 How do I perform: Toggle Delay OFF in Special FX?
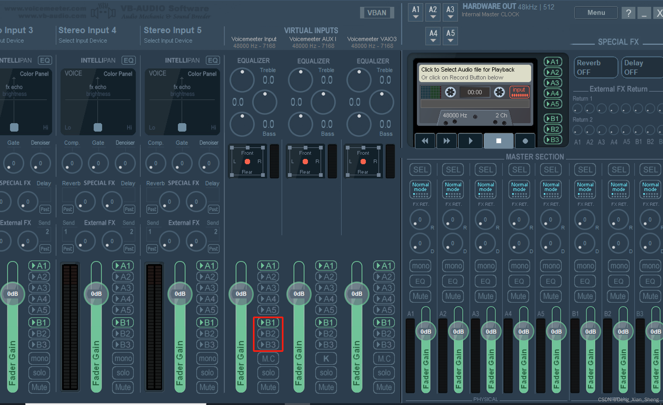(642, 67)
